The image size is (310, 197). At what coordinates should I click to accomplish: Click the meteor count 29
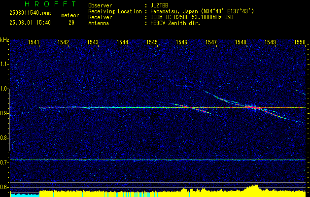click(71, 23)
